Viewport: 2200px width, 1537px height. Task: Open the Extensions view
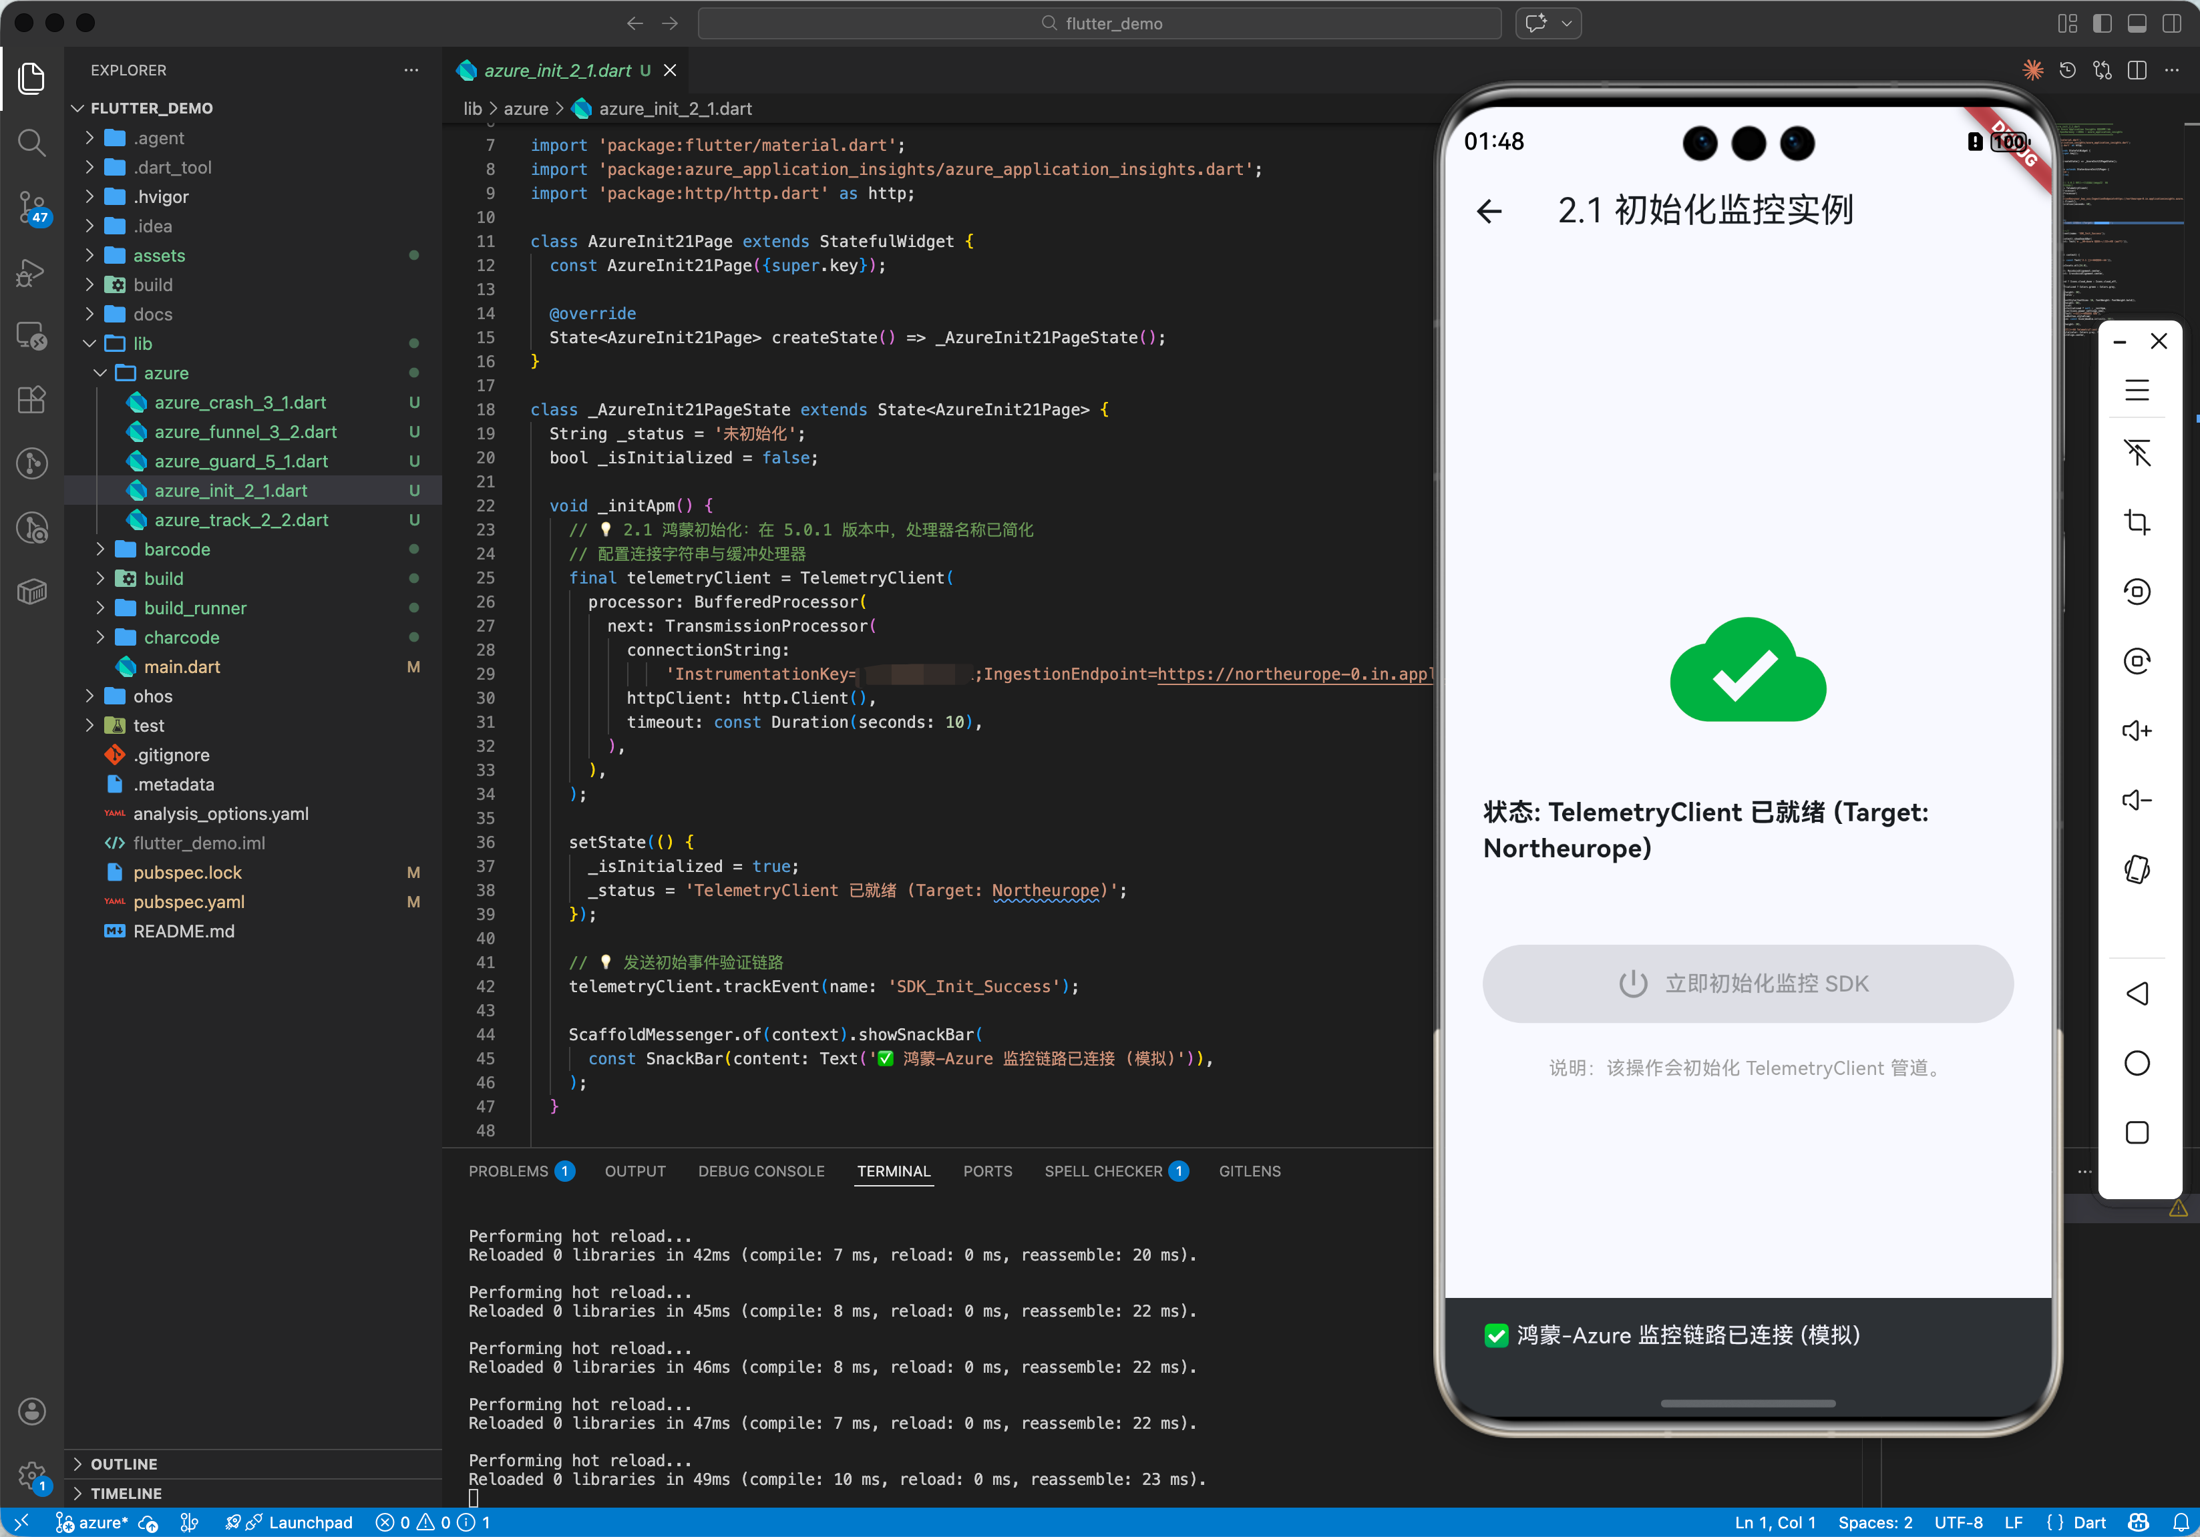(31, 399)
